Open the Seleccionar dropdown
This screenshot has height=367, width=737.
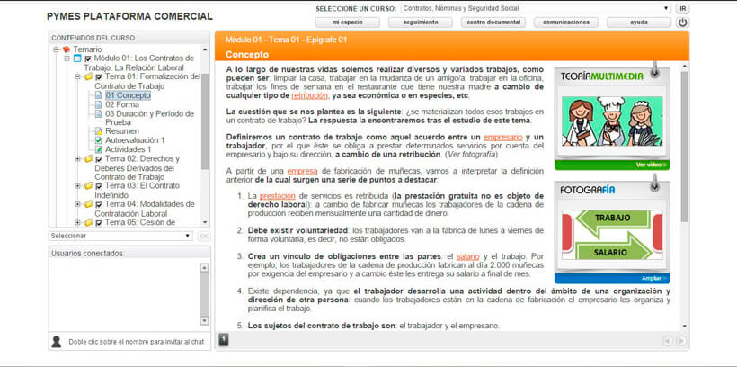120,236
